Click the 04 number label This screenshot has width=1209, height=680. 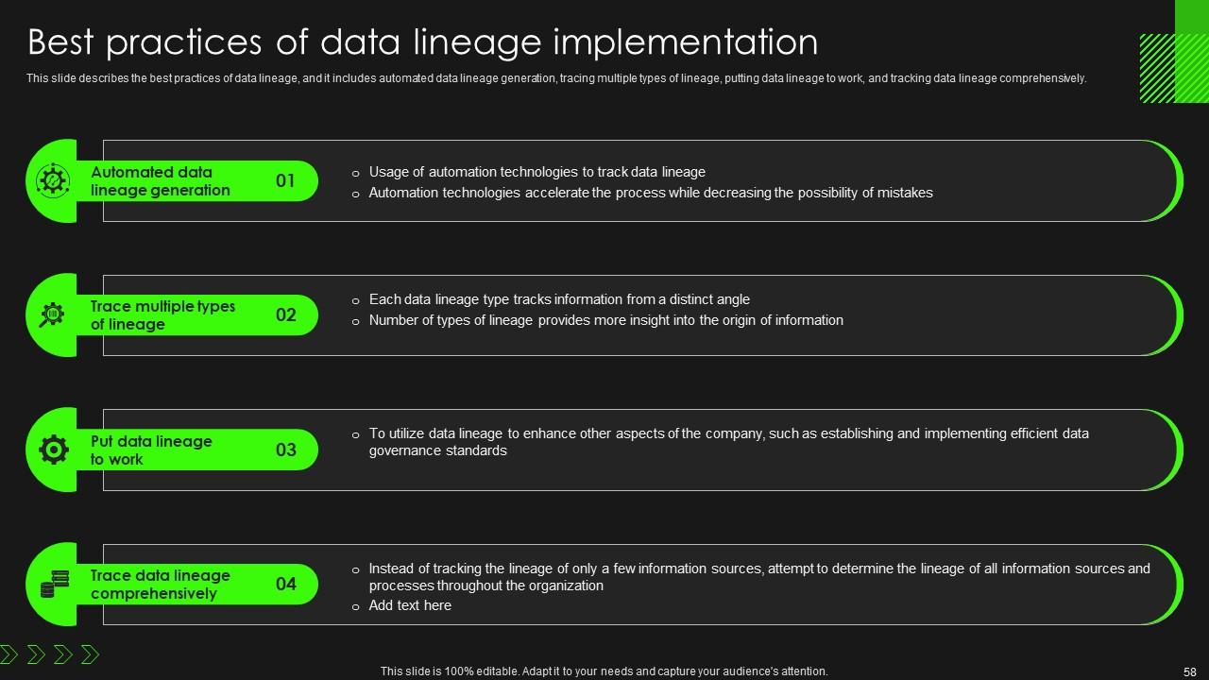click(x=285, y=584)
